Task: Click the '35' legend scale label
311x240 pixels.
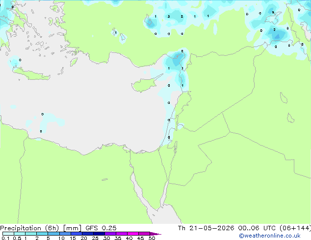Action: click(x=118, y=238)
